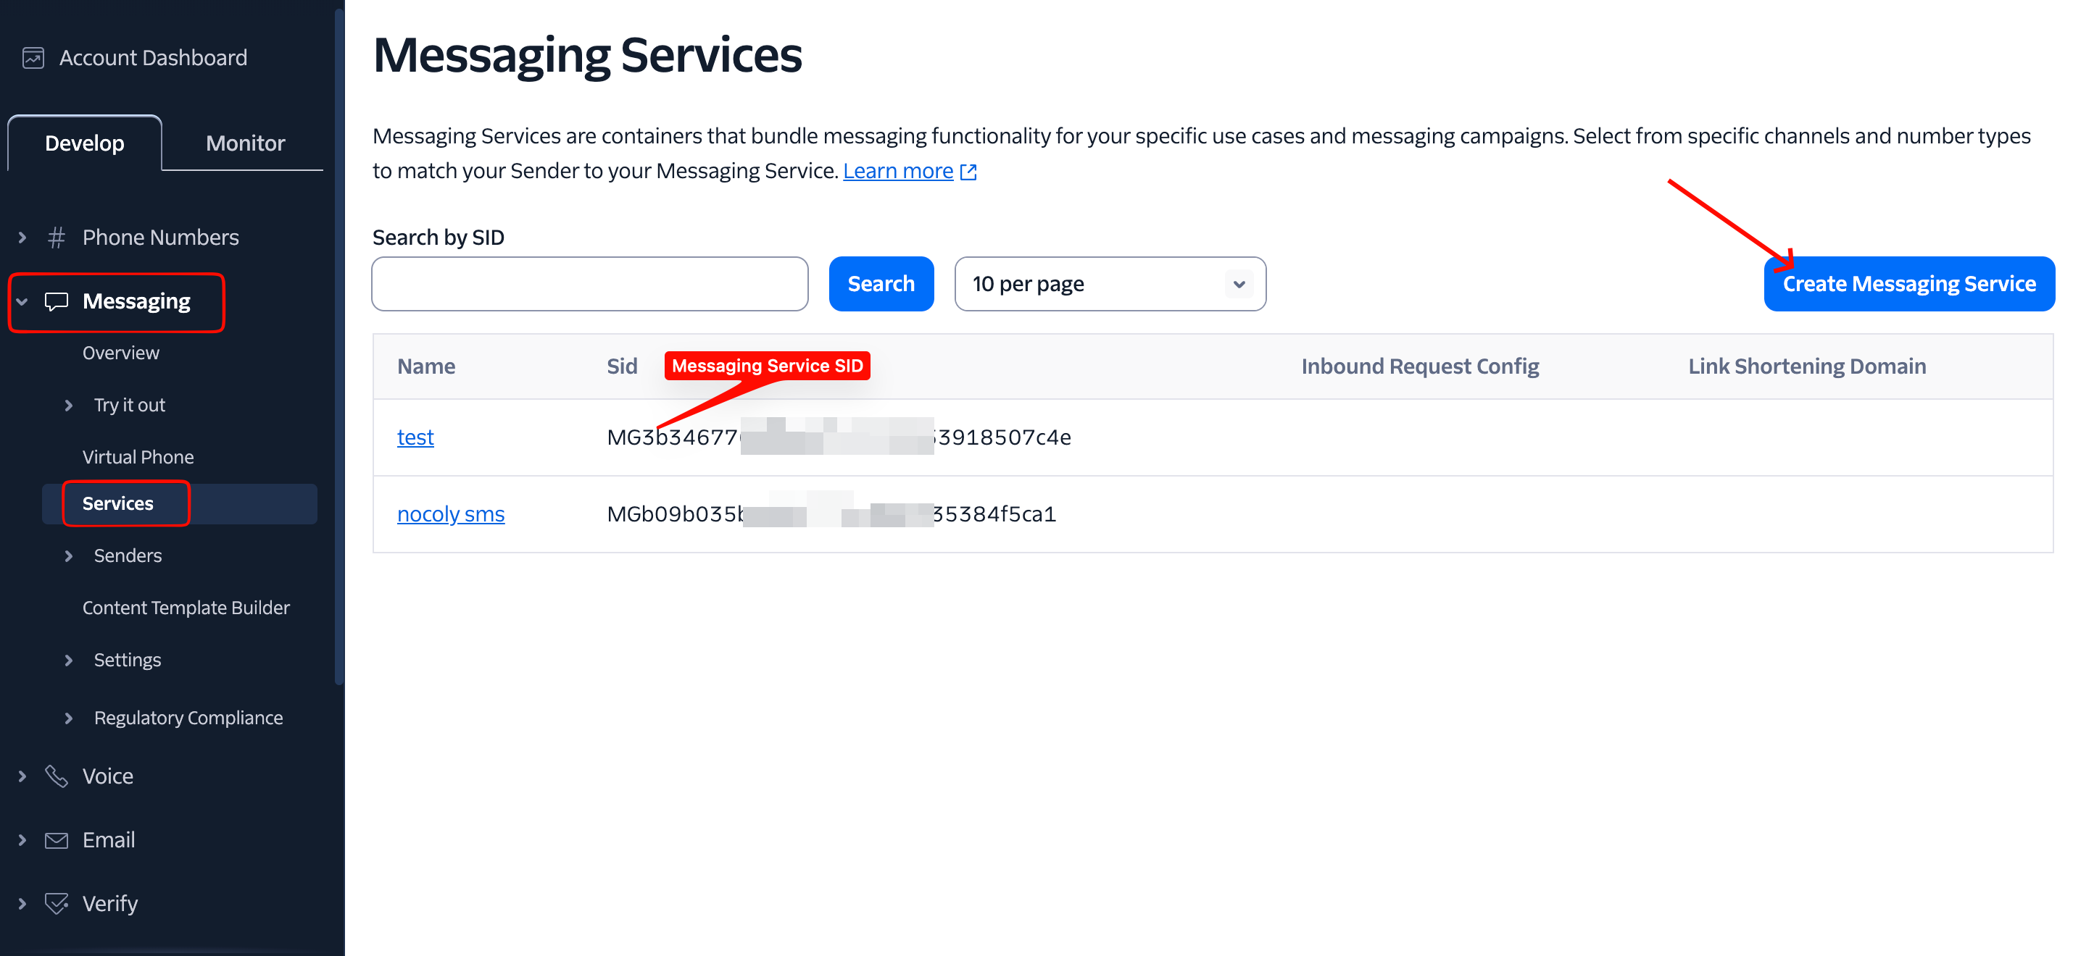Click the Messaging chat bubble icon
Viewport: 2073px width, 956px height.
tap(56, 301)
